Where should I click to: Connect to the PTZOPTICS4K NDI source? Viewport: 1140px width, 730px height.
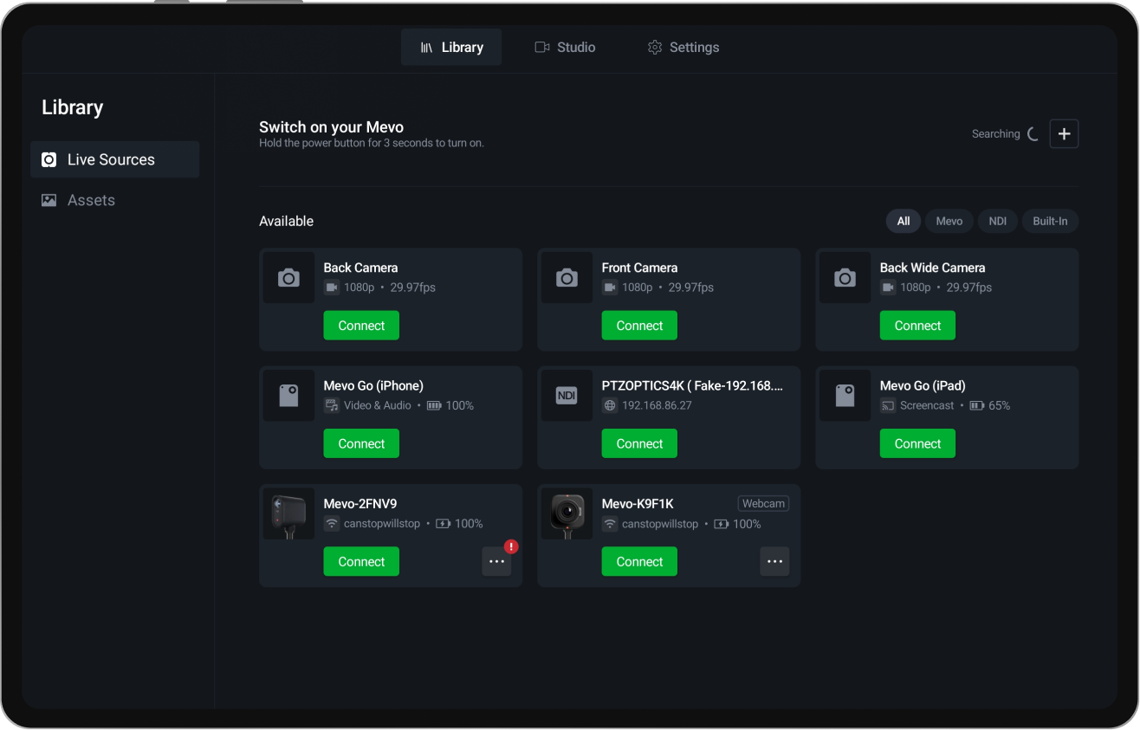(639, 443)
